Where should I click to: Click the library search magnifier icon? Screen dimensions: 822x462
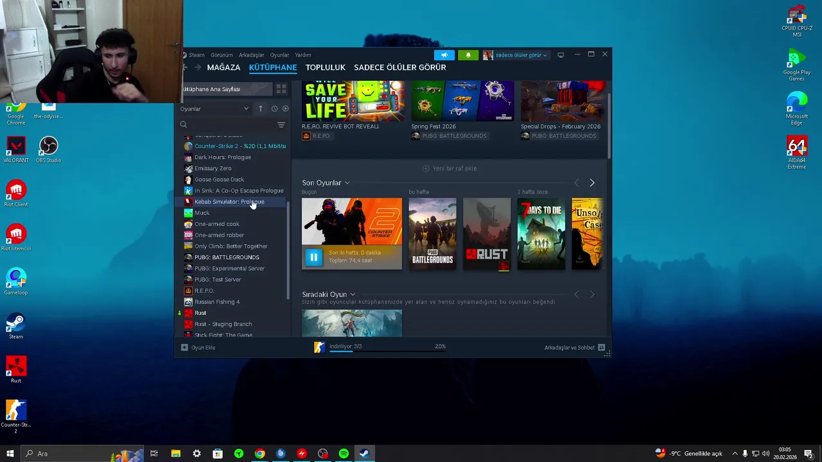tap(184, 124)
